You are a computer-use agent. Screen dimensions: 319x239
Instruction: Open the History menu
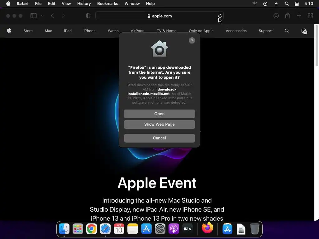coord(84,4)
